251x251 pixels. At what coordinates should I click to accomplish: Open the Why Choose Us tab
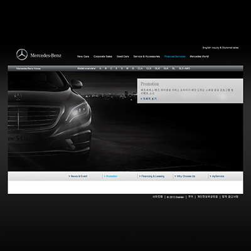coord(185,176)
